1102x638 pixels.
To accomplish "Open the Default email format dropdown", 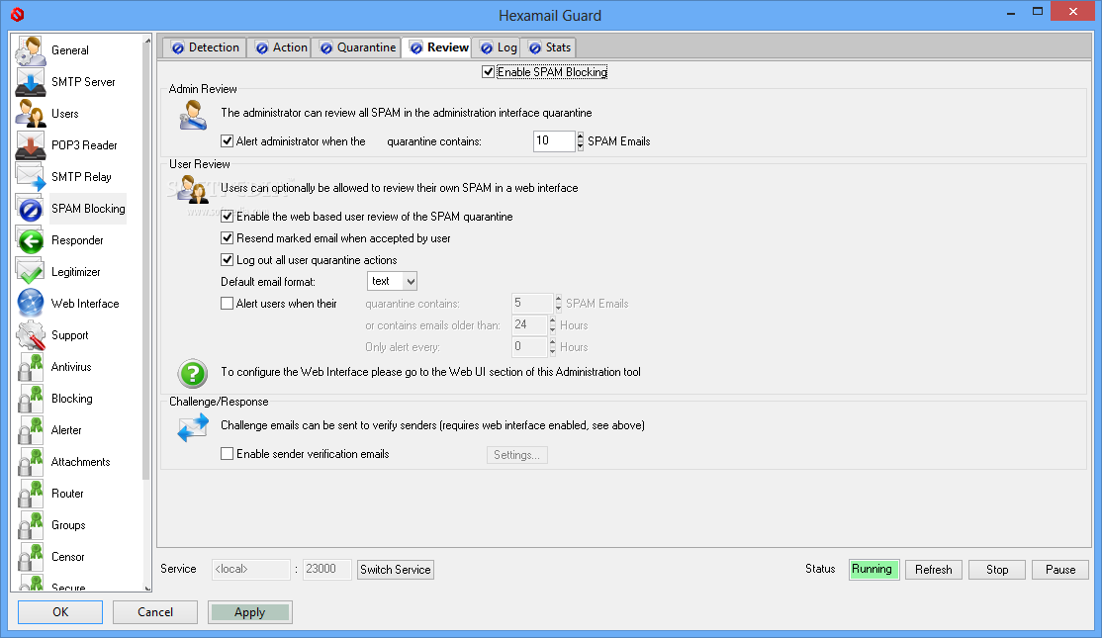I will (x=392, y=281).
